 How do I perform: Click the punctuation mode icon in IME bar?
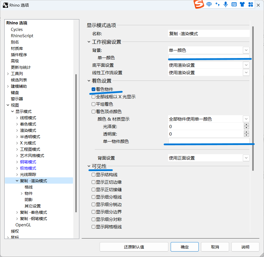(217, 4)
